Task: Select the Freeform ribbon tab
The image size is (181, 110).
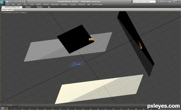Action: 28,7
